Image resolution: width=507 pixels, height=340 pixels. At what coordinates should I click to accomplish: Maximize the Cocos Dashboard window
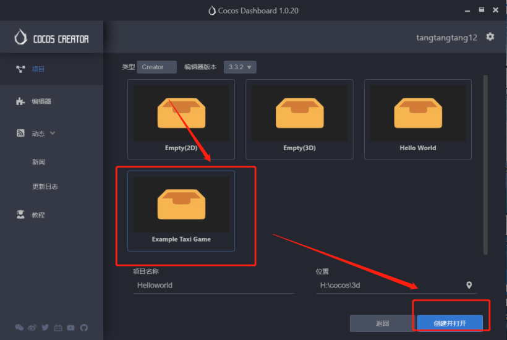(482, 10)
